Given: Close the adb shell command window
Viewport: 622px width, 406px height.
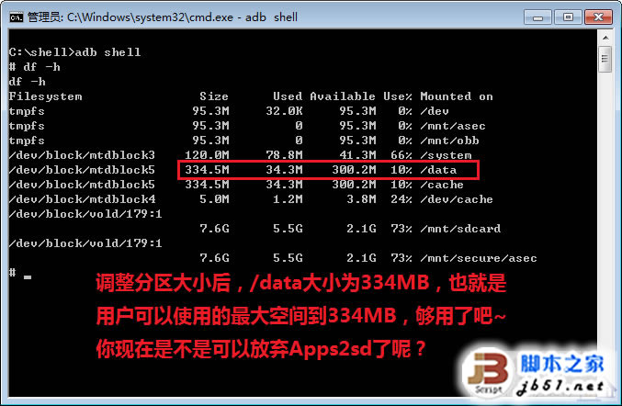Looking at the screenshot, I should click(599, 17).
